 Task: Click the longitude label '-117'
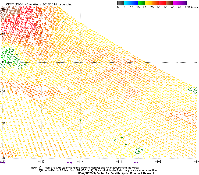(41, 162)
